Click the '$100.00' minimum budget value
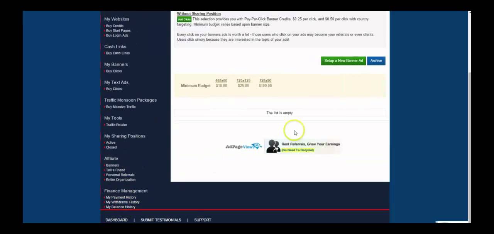494x234 pixels. tap(265, 85)
